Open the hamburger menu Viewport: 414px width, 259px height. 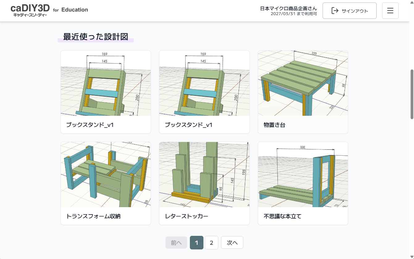coord(390,10)
